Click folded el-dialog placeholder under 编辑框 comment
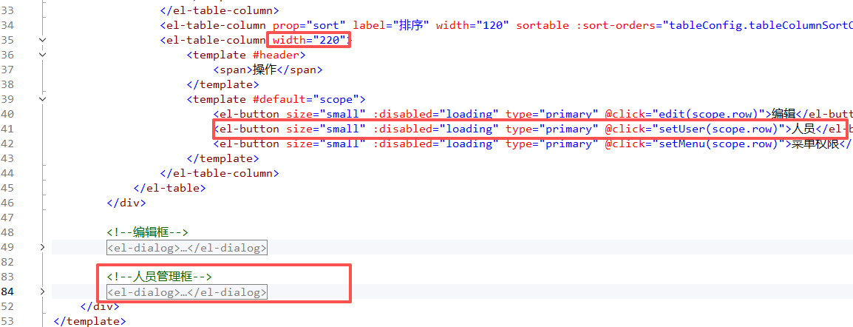The width and height of the screenshot is (853, 327). [186, 248]
